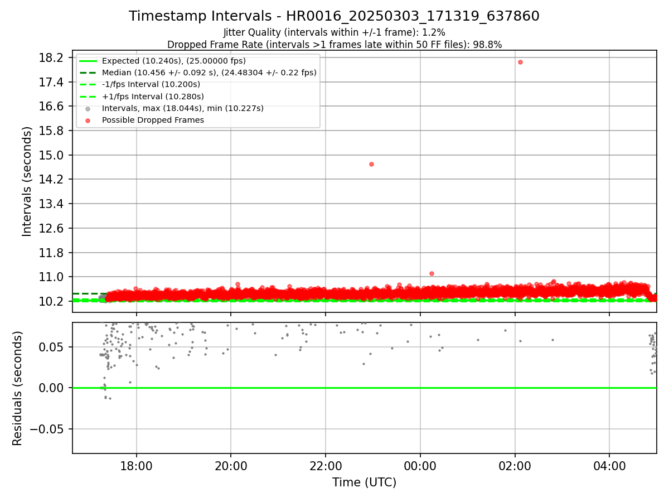Click the 'Dropped Frame Rate' subtitle line

(334, 45)
